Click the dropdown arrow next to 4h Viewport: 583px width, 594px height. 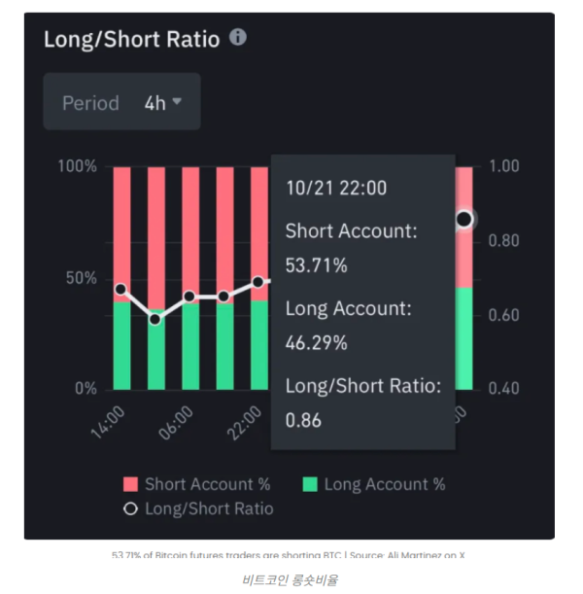pyautogui.click(x=178, y=101)
